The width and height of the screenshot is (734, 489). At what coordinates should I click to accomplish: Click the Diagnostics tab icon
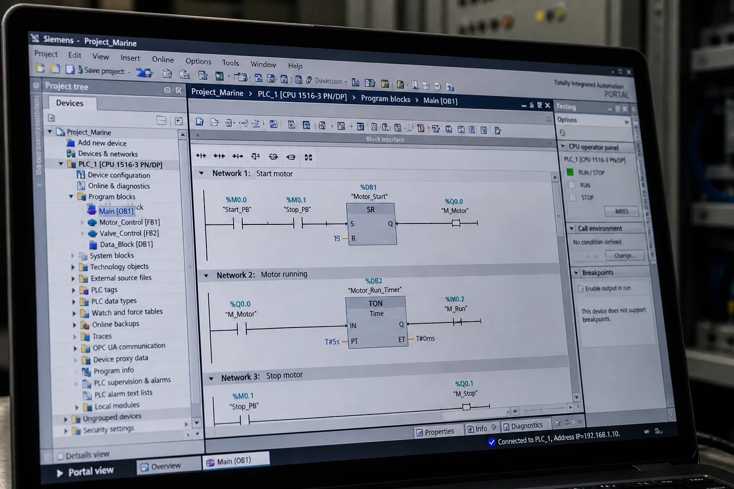[x=507, y=427]
